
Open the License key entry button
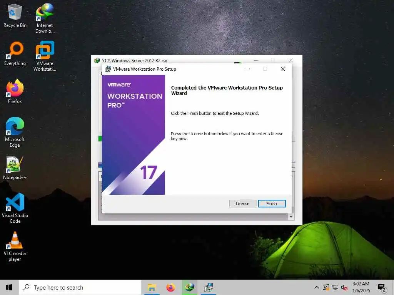click(242, 204)
